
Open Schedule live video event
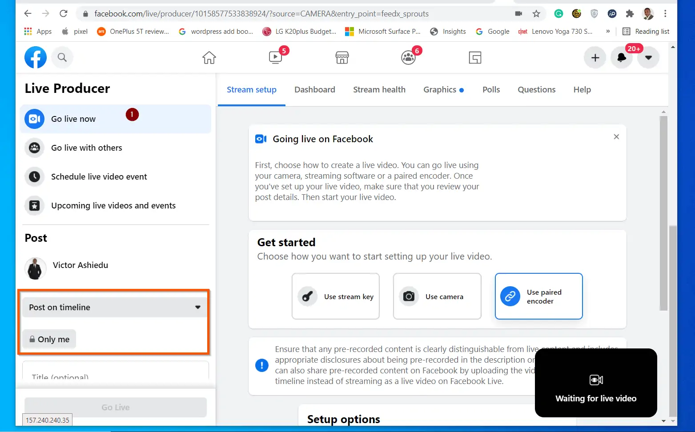click(116, 177)
